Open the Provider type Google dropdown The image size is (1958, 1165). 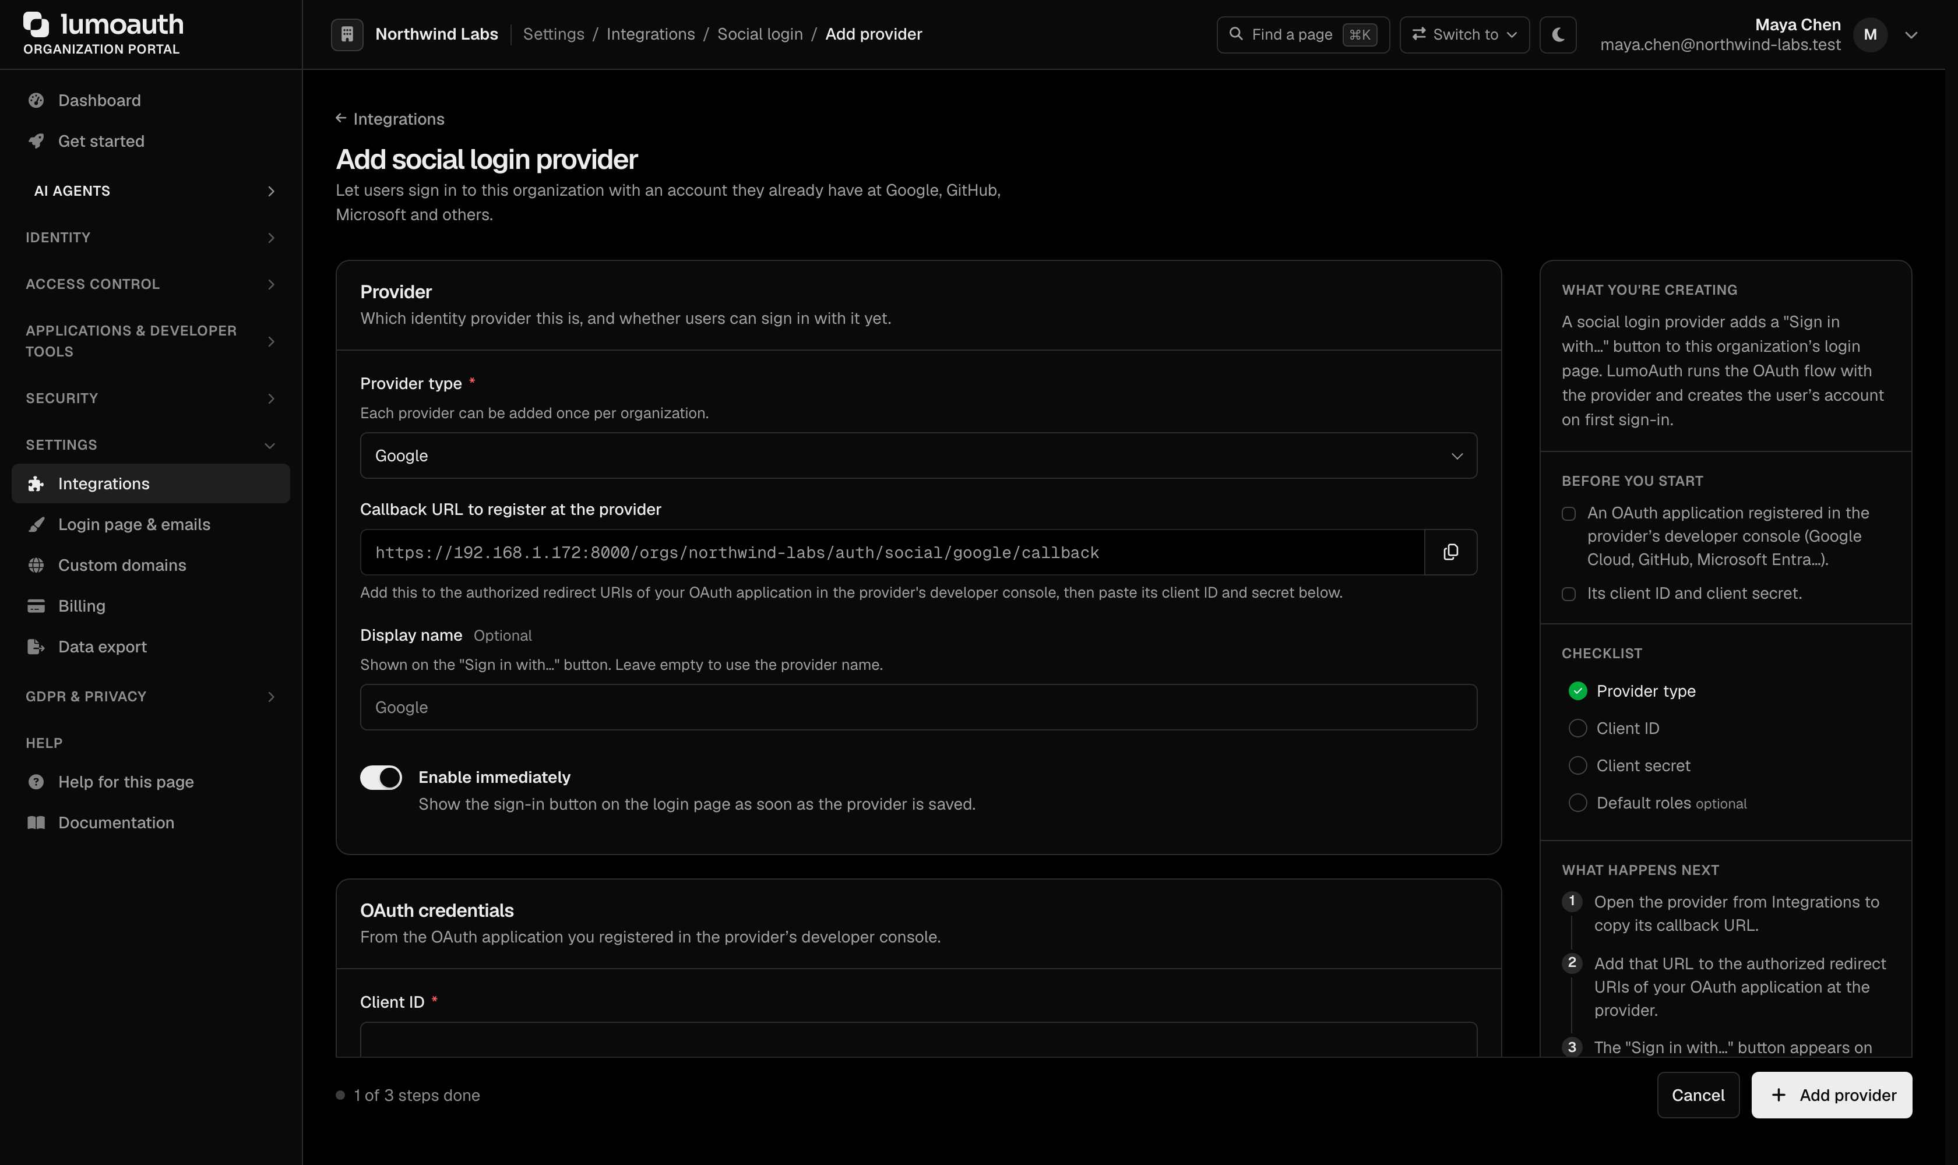point(918,456)
